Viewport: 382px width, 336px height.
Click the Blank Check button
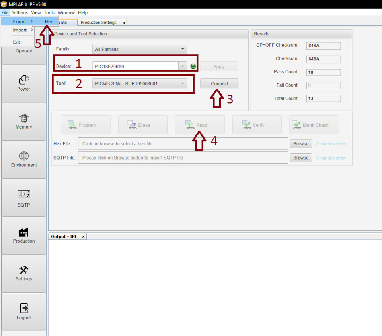coord(314,125)
